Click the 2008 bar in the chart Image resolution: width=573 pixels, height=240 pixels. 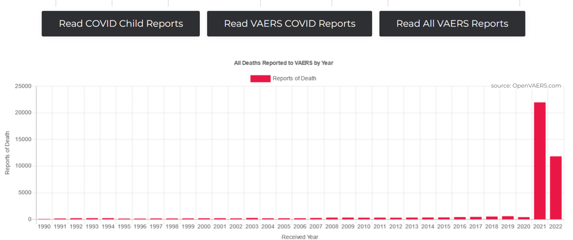332,218
